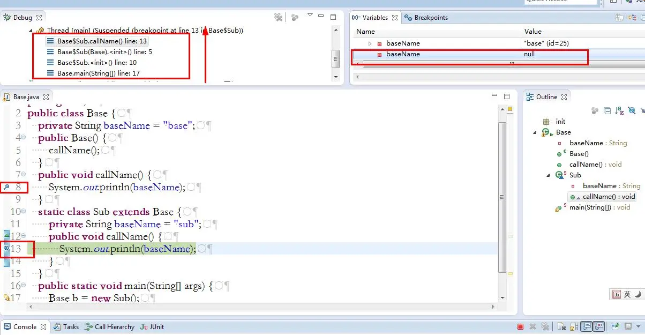Open the Call Hierarchy tab
This screenshot has width=645, height=335.
114,326
